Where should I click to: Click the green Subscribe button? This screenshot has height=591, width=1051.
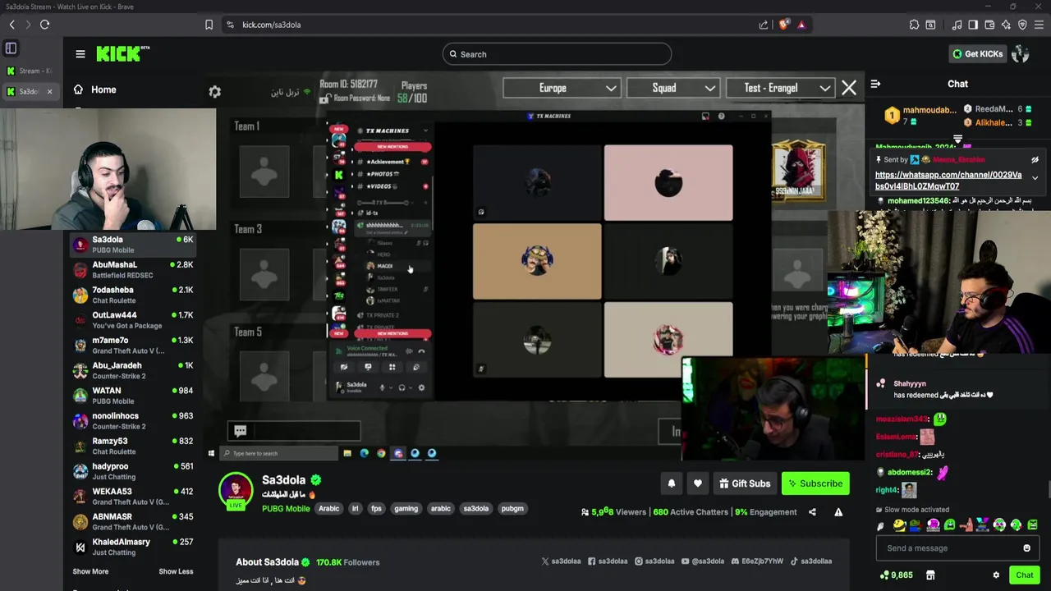pyautogui.click(x=815, y=483)
